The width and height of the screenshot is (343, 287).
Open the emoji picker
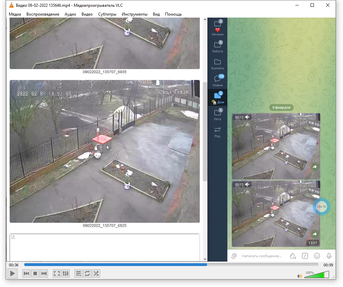[x=317, y=256]
